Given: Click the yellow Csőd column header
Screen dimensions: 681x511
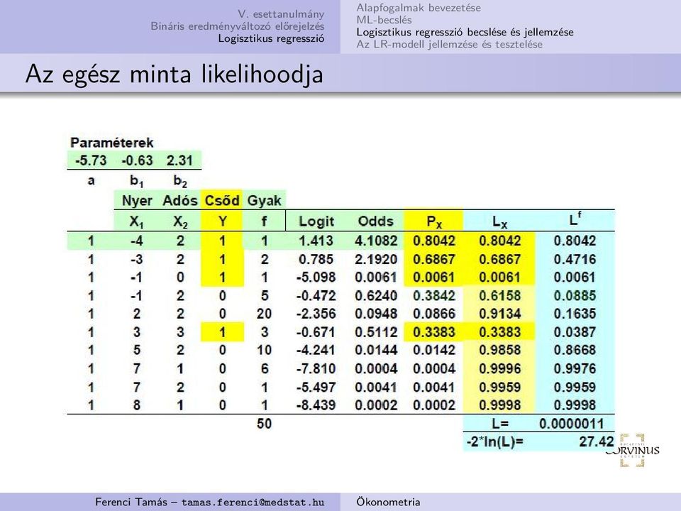Looking at the screenshot, I should click(x=222, y=201).
